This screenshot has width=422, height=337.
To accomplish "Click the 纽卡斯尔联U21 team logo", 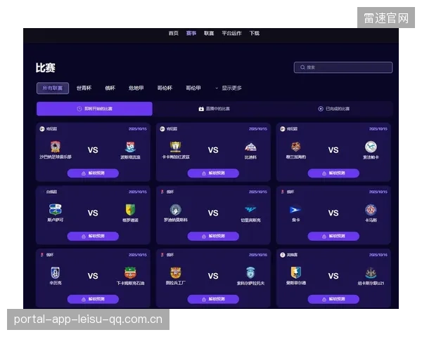I will coord(371,273).
